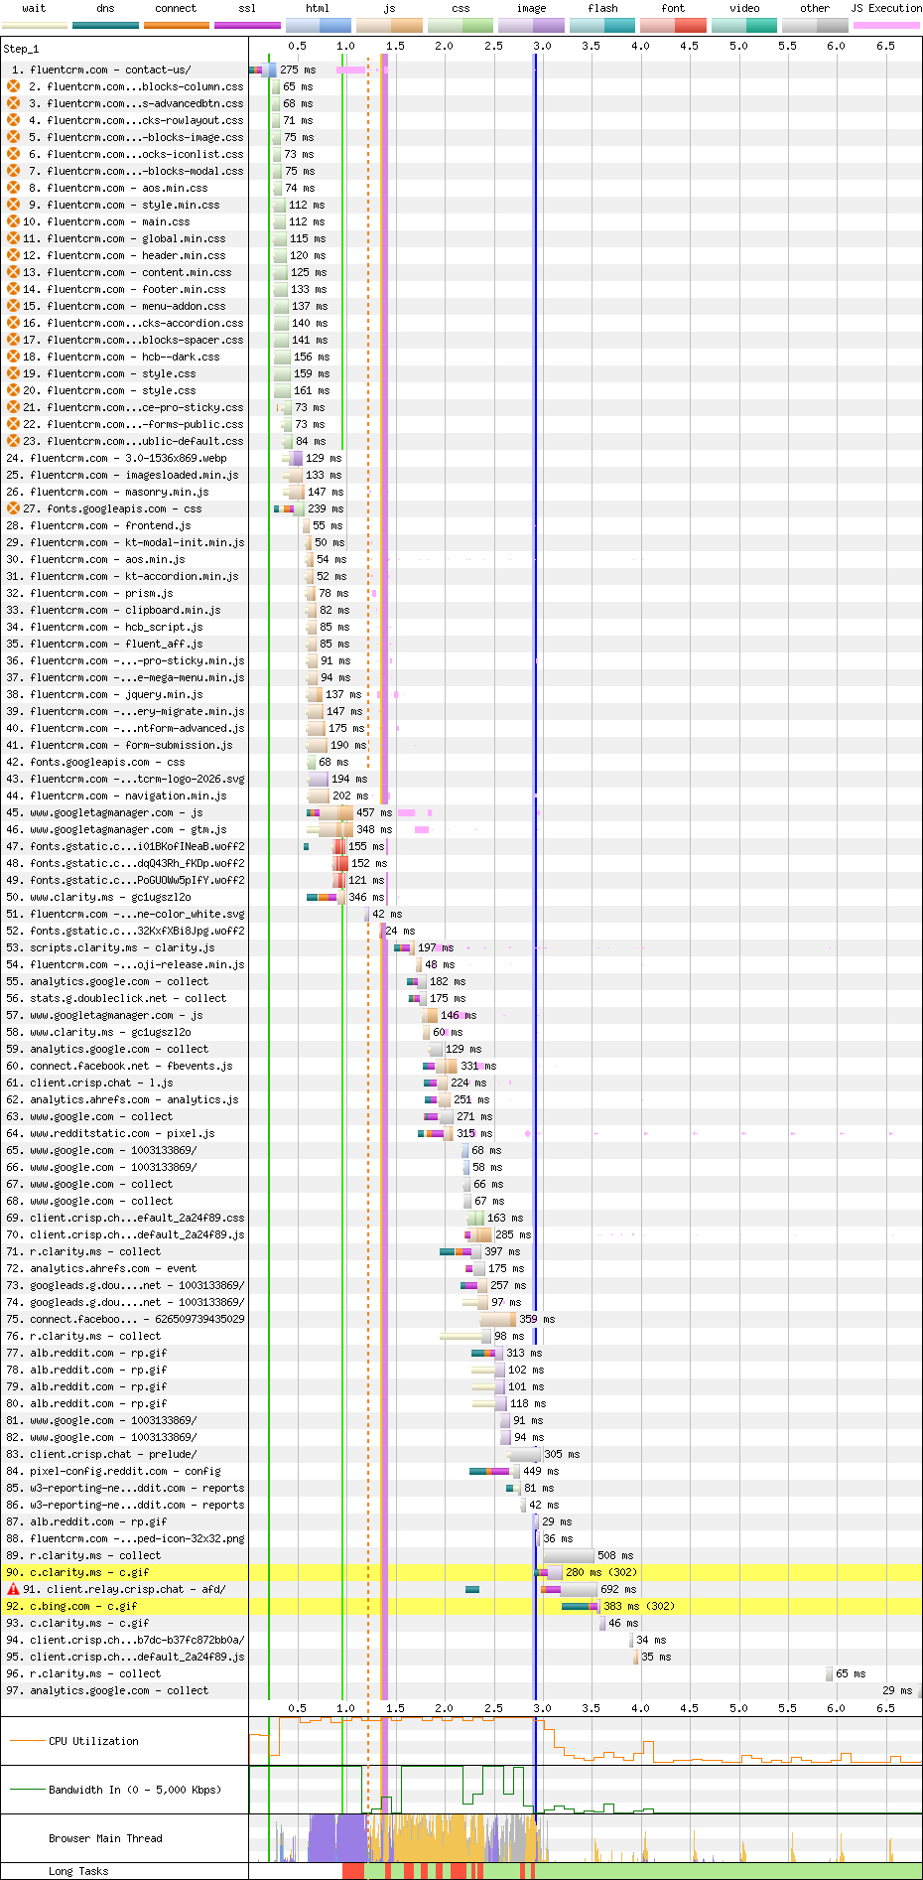Screen dimensions: 923x1880
Task: Select row 53 scripts.clarity.ms - clarity.js
Action: pos(461,947)
